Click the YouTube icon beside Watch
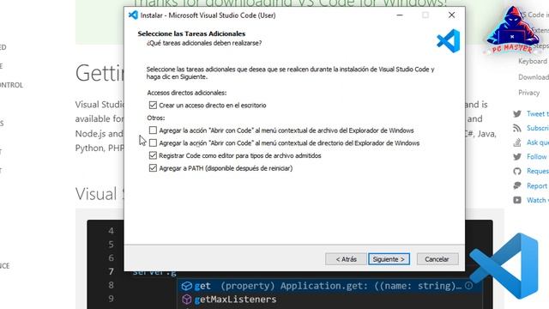This screenshot has height=309, width=549. point(517,200)
